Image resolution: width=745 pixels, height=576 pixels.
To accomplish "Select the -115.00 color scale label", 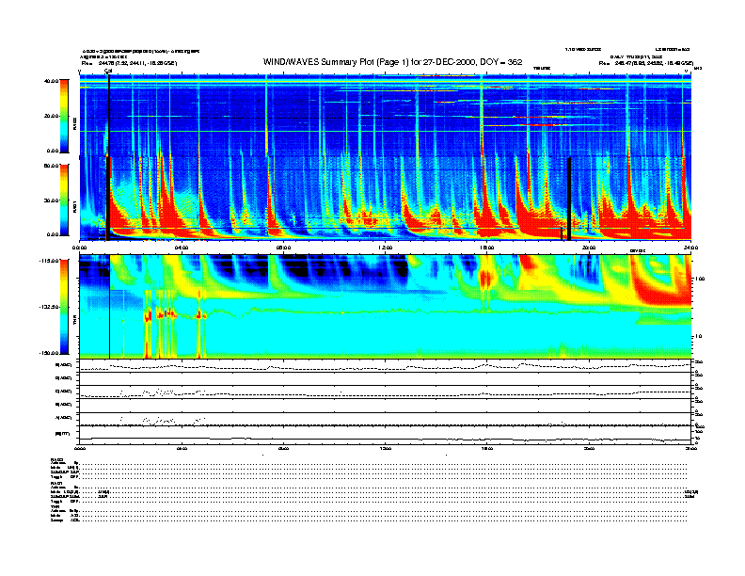I will (x=49, y=261).
